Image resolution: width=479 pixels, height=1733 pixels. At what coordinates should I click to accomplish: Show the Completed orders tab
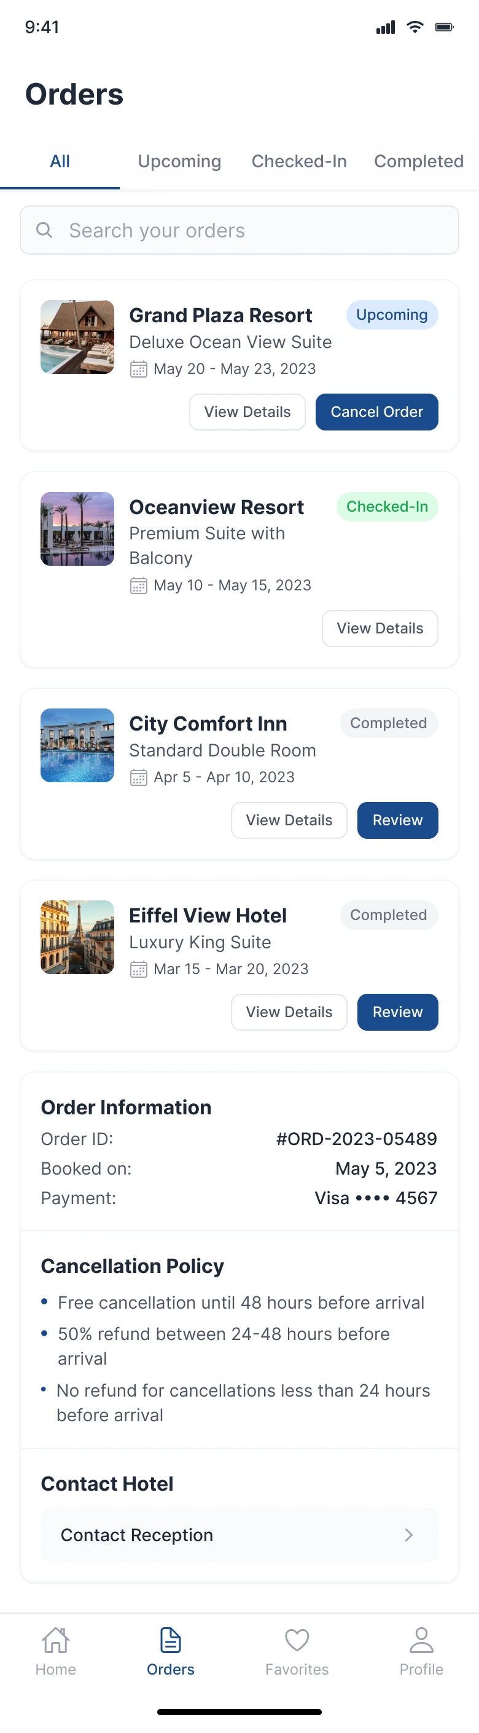pos(419,162)
